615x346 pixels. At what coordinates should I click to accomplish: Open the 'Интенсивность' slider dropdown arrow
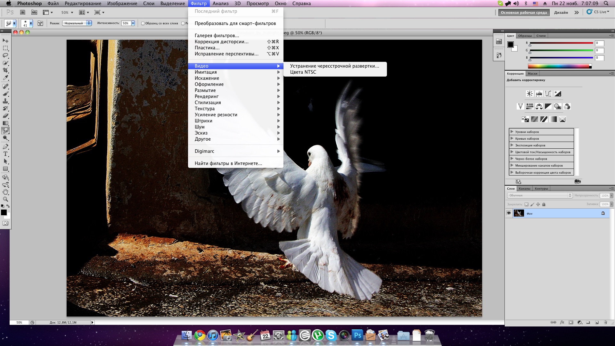coord(133,23)
